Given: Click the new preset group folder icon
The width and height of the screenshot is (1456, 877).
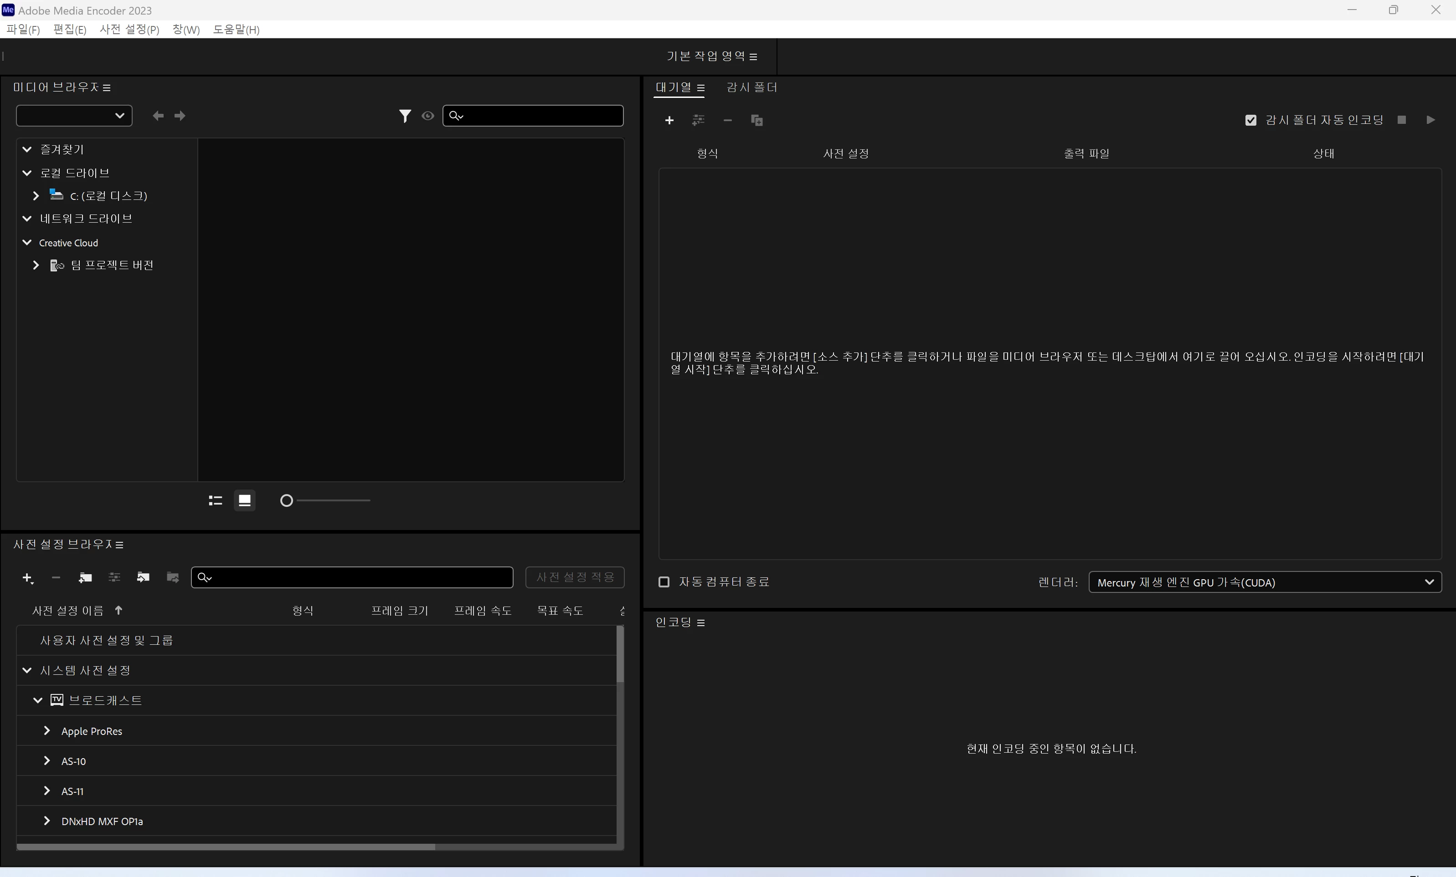Looking at the screenshot, I should tap(85, 577).
